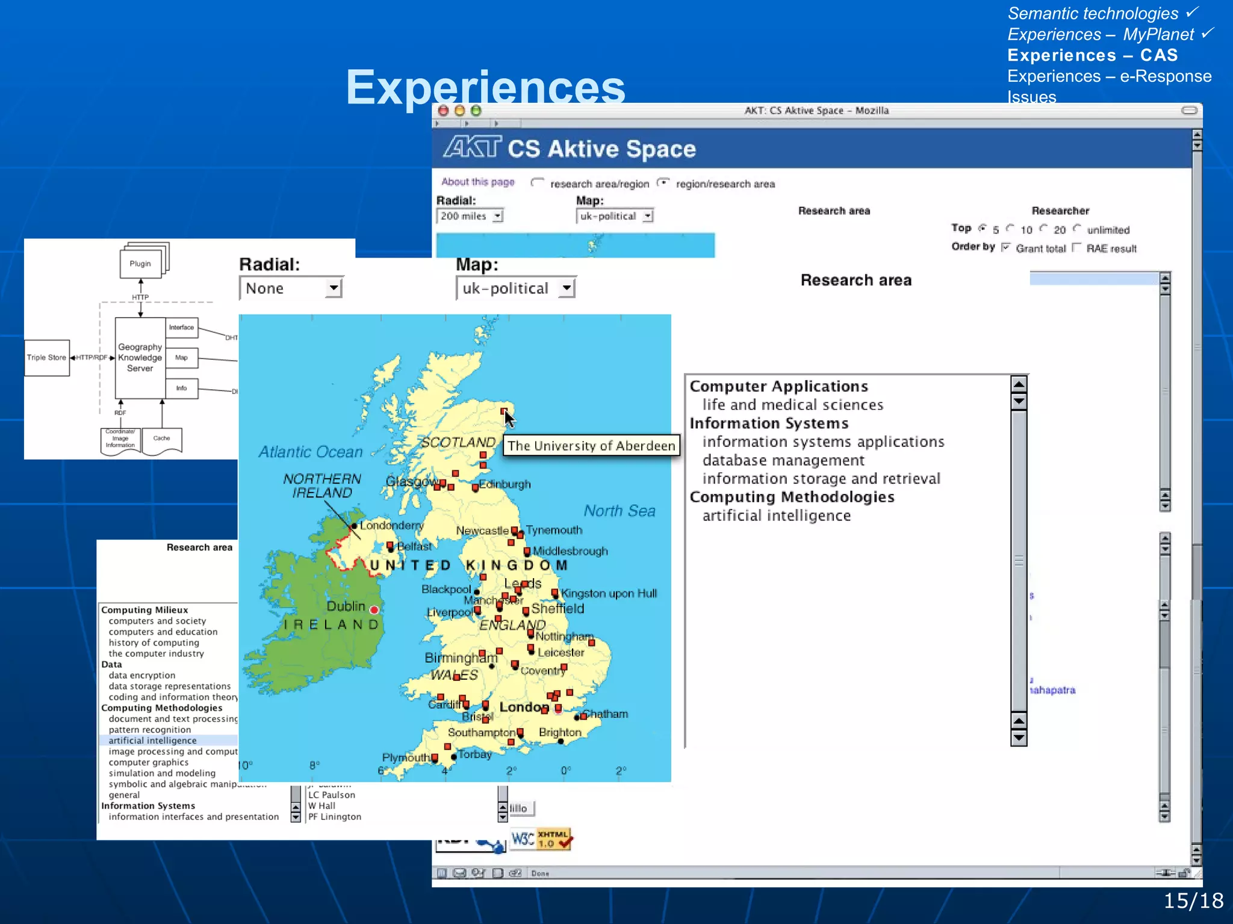Select region/research area radio button
1233x924 pixels.
[x=663, y=182]
